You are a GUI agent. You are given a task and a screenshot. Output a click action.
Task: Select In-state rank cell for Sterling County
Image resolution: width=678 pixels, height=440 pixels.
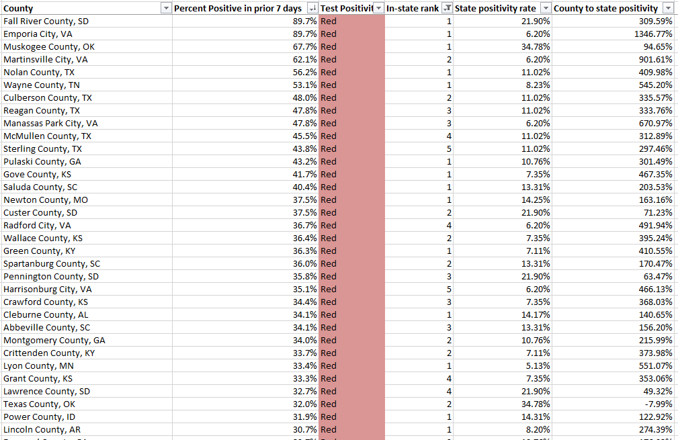[419, 148]
